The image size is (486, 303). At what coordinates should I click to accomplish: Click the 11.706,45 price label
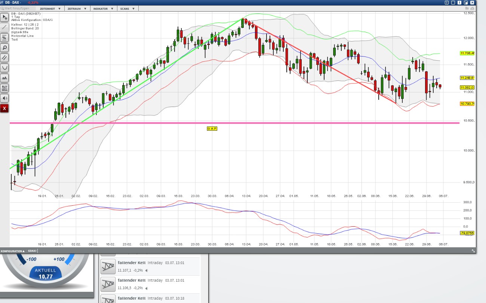(467, 53)
